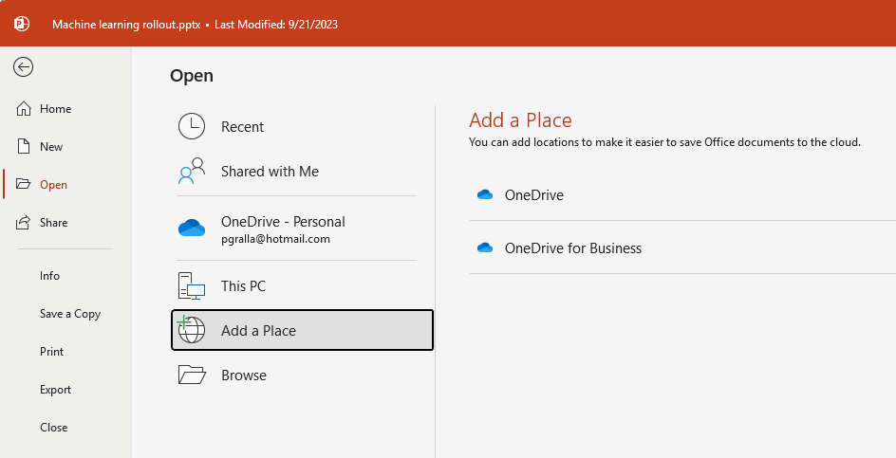Open the Print page
Screen dimensions: 896x458
point(51,351)
